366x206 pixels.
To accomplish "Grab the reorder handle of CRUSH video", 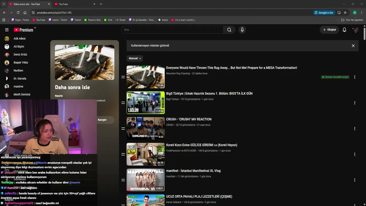I will click(x=123, y=128).
